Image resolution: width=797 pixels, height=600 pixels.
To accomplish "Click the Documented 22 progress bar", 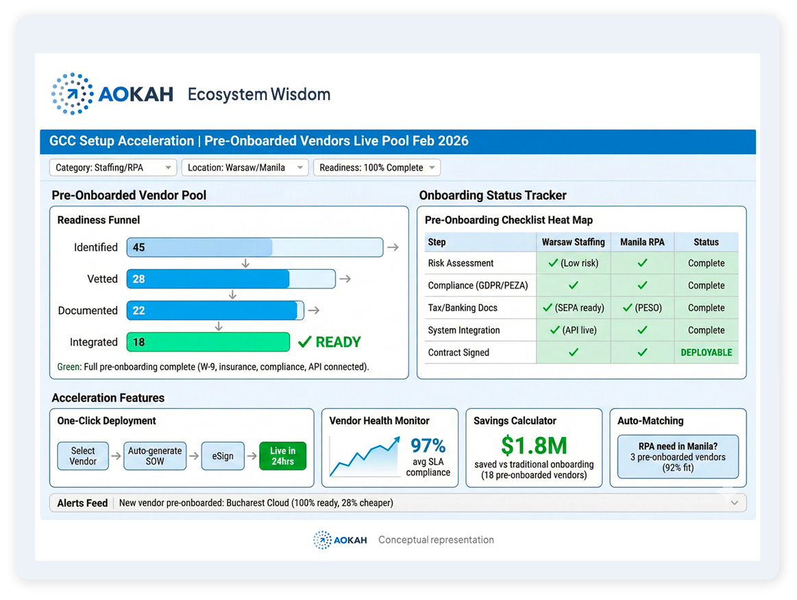I will 215,310.
